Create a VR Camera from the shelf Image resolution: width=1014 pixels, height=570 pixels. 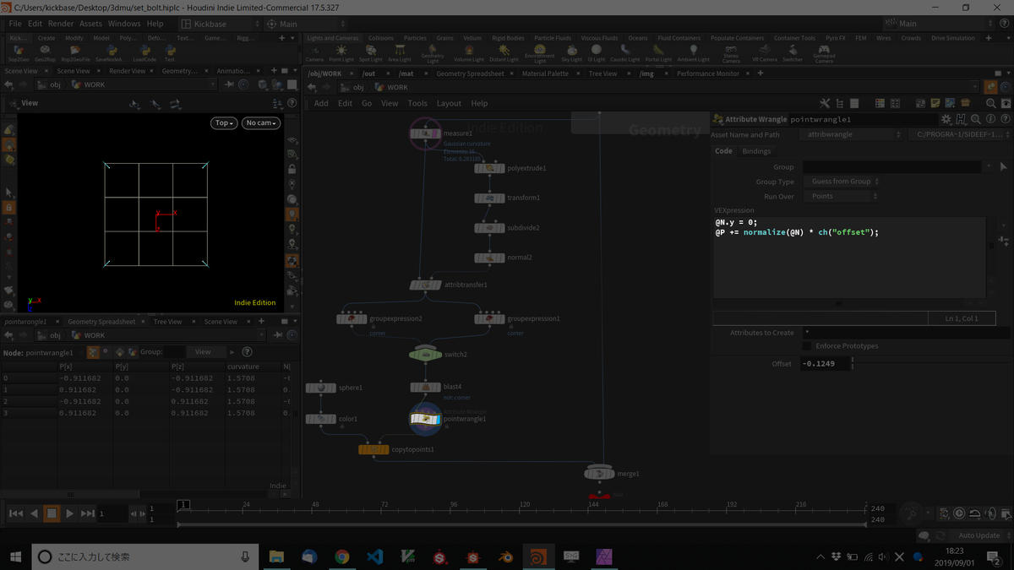(765, 54)
